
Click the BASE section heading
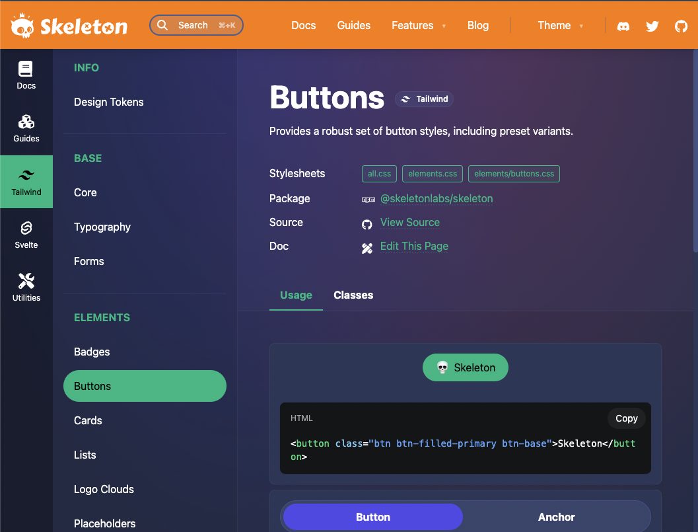point(88,158)
